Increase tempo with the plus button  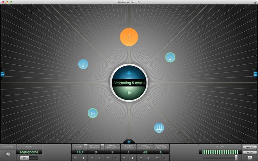tap(84, 158)
